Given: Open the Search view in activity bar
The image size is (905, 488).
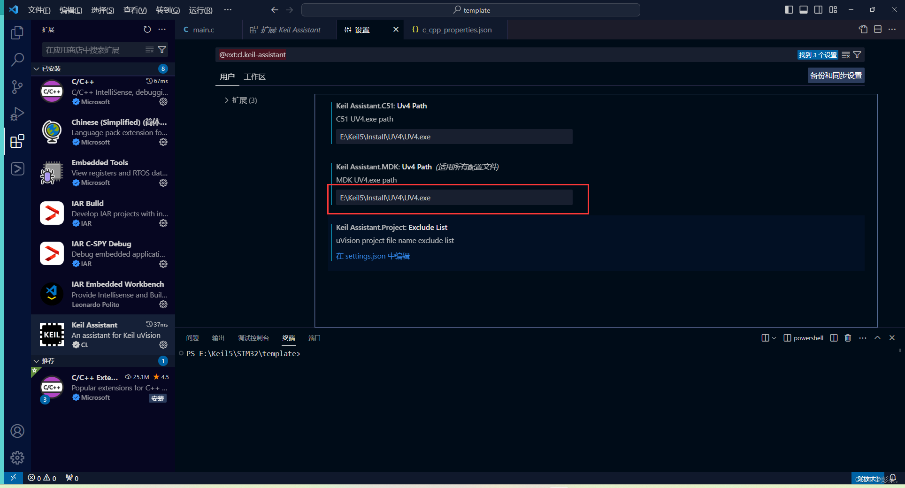Looking at the screenshot, I should [x=17, y=60].
